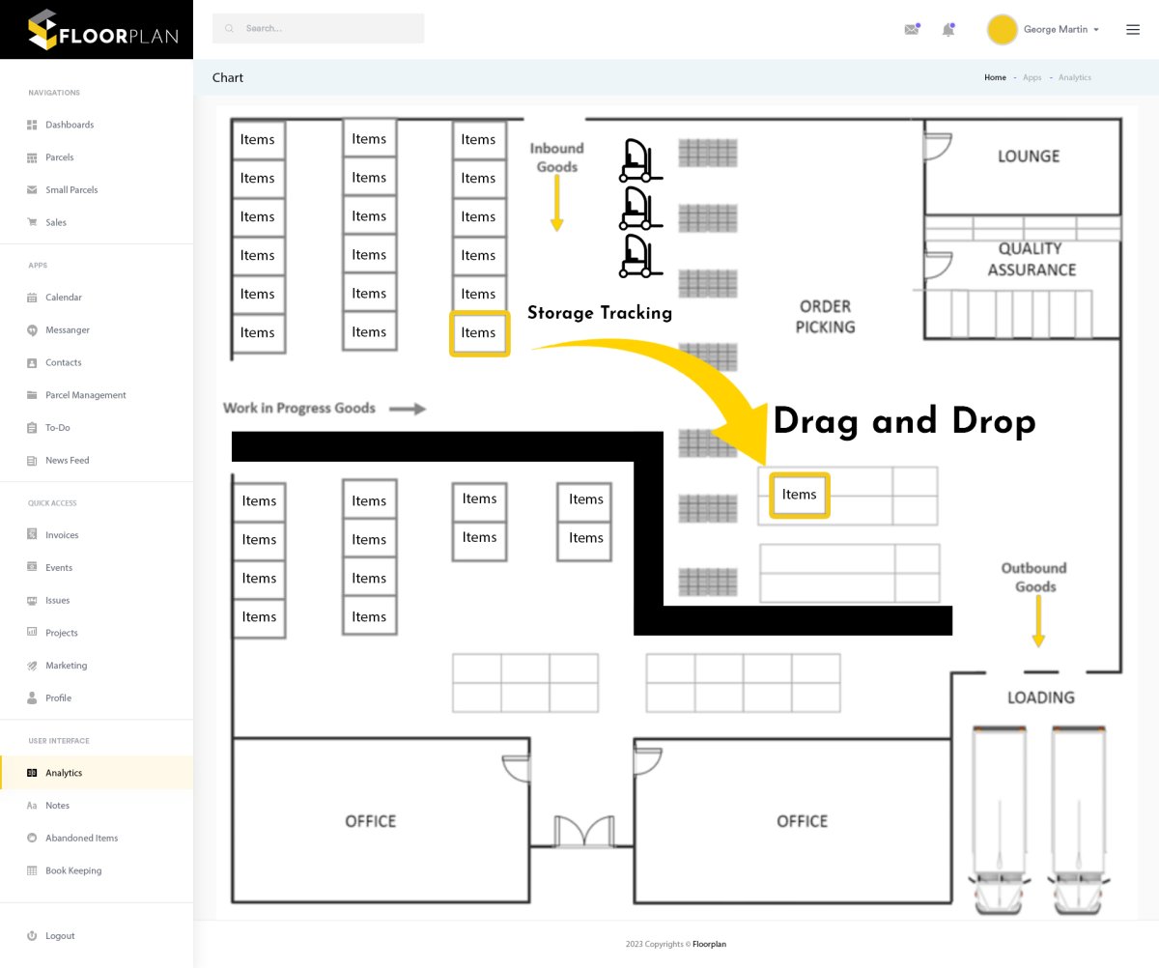
Task: Click the Logout power icon
Action: (32, 936)
